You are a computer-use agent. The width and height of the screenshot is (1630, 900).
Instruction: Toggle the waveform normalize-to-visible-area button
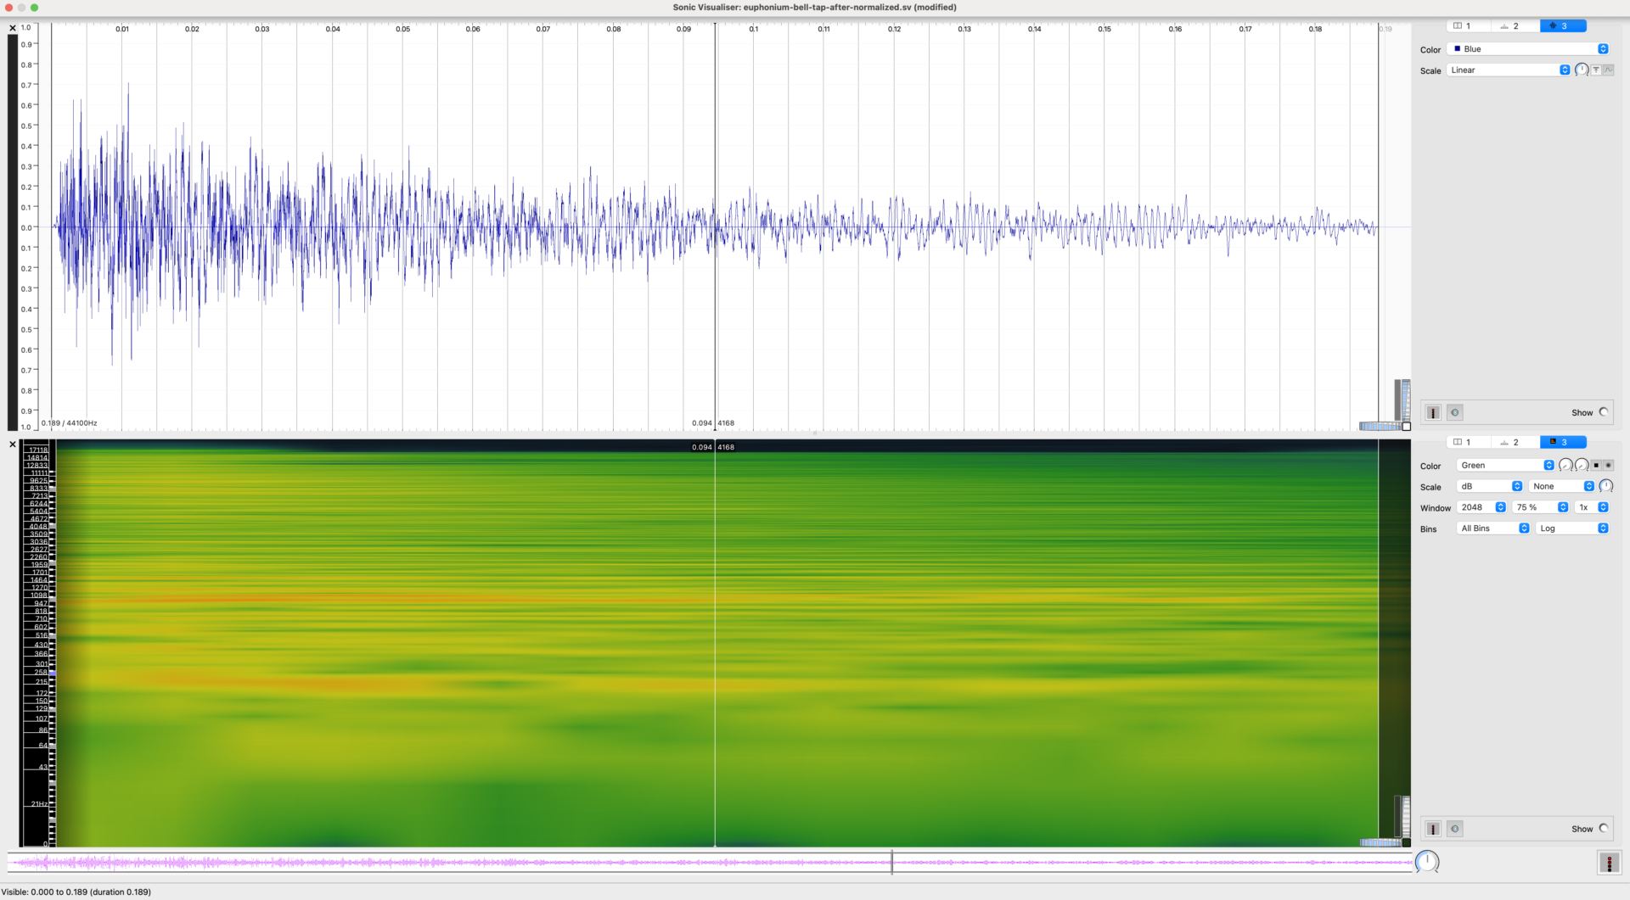coord(1596,70)
